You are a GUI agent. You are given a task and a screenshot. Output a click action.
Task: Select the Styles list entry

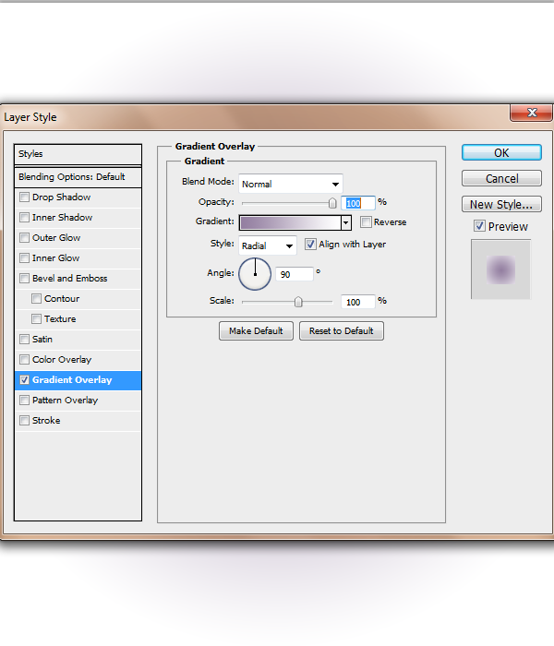[78, 154]
